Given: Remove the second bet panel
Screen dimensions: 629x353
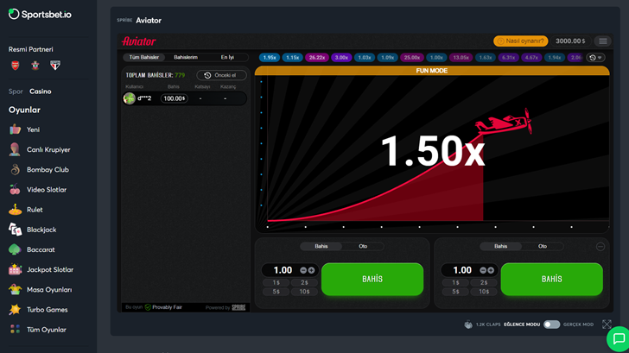Looking at the screenshot, I should pos(600,247).
